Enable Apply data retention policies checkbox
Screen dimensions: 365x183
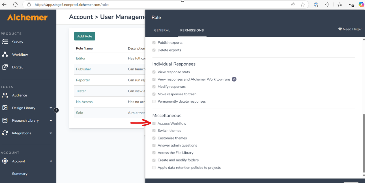click(x=154, y=168)
